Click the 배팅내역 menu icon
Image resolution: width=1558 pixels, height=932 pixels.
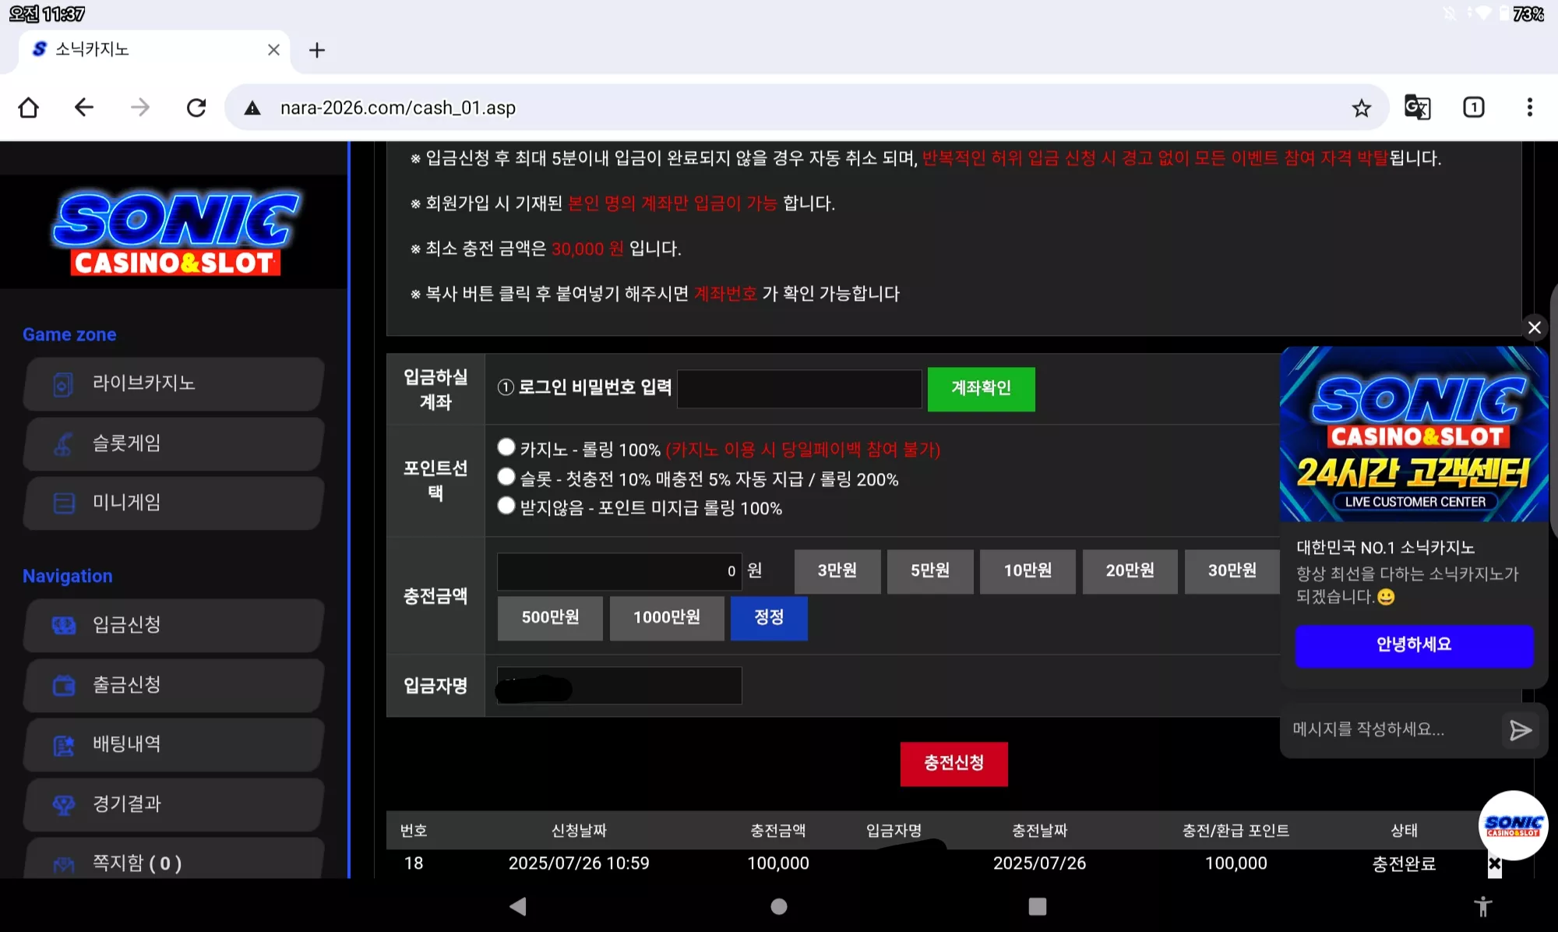click(x=63, y=745)
